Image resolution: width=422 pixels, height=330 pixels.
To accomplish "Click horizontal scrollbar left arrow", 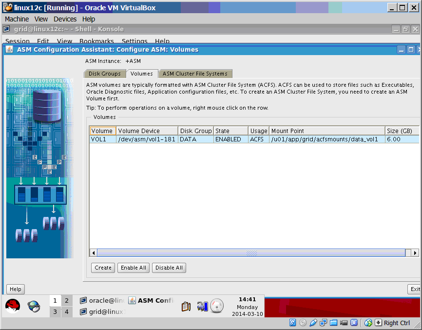I will tap(94, 253).
